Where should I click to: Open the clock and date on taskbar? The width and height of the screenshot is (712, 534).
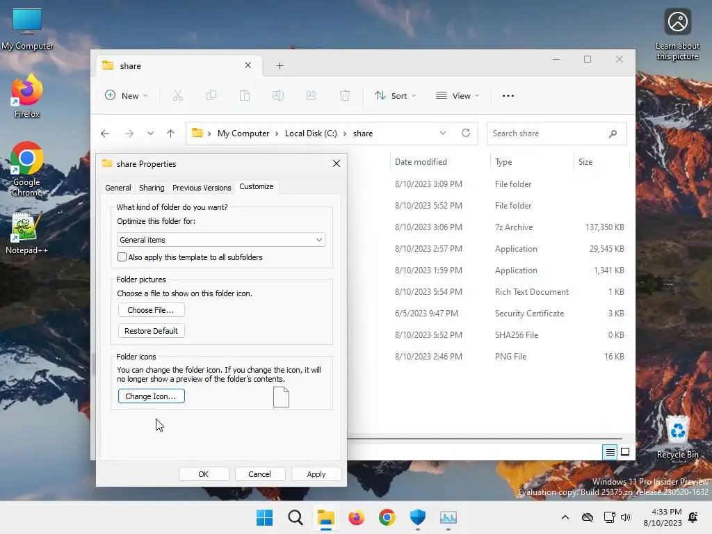click(x=663, y=517)
